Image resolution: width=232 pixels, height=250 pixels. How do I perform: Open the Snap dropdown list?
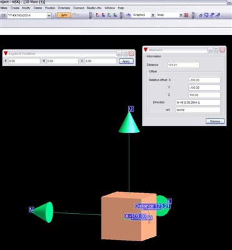click(x=181, y=15)
